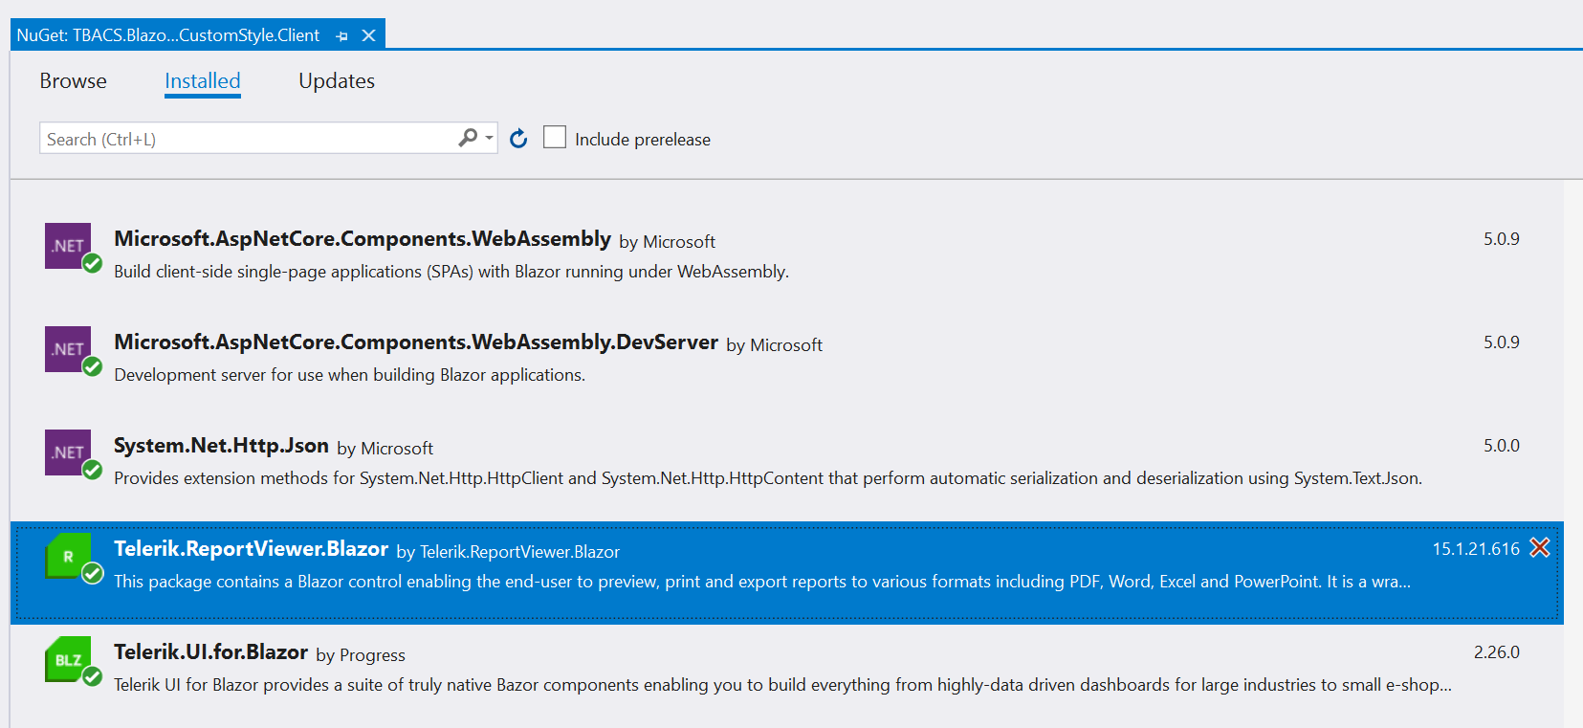The image size is (1583, 728).
Task: Click version 5.0.9 of WebAssembly package
Action: pos(1502,239)
